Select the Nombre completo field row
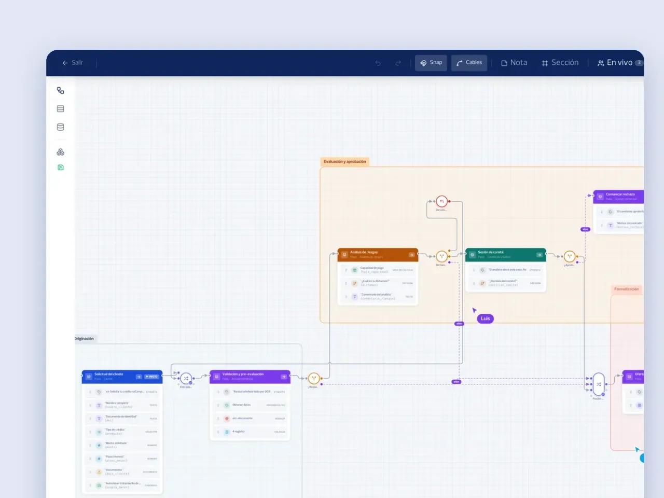This screenshot has width=664, height=498. (122, 405)
